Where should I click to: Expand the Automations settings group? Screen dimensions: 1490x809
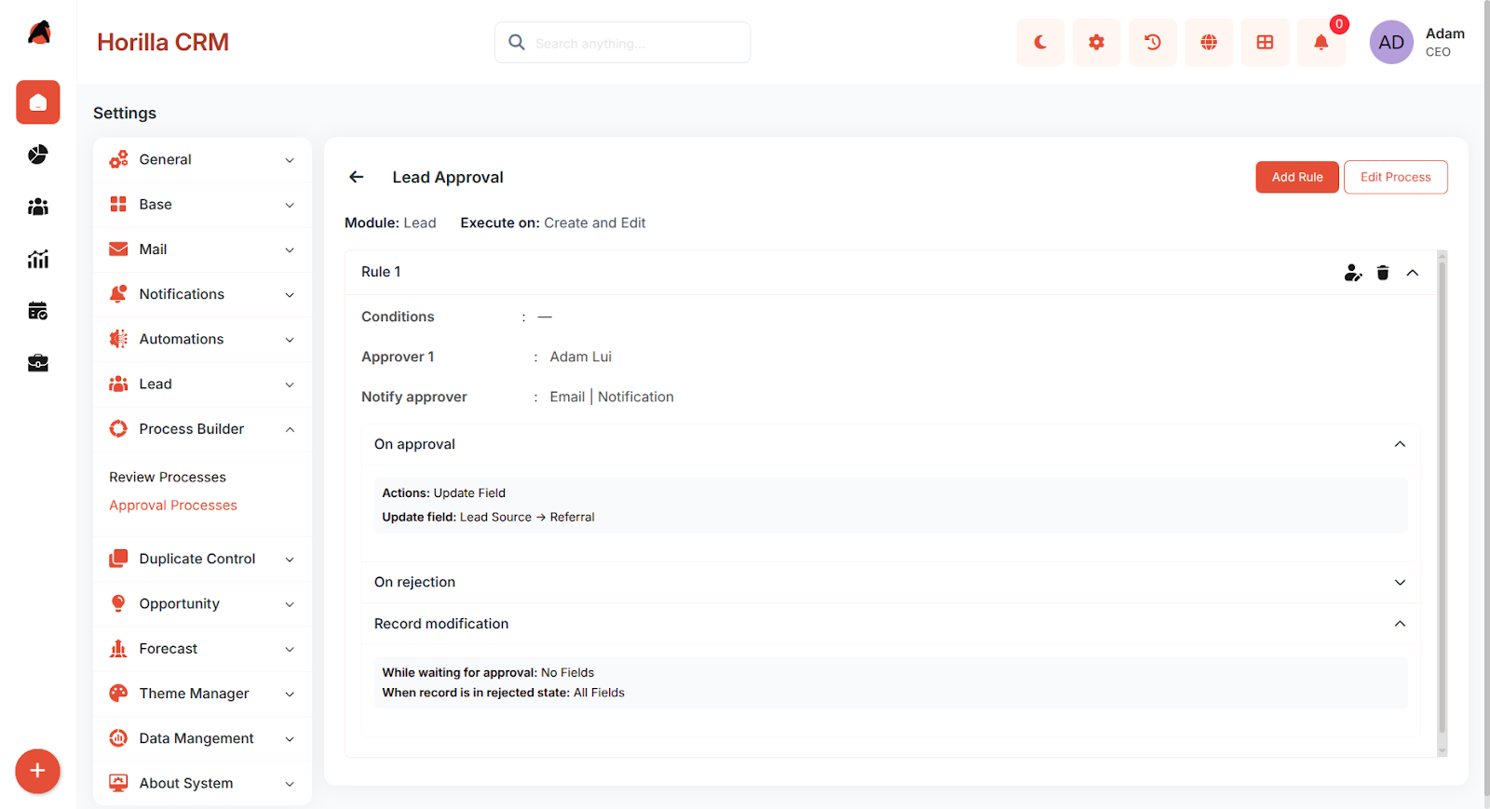(202, 340)
